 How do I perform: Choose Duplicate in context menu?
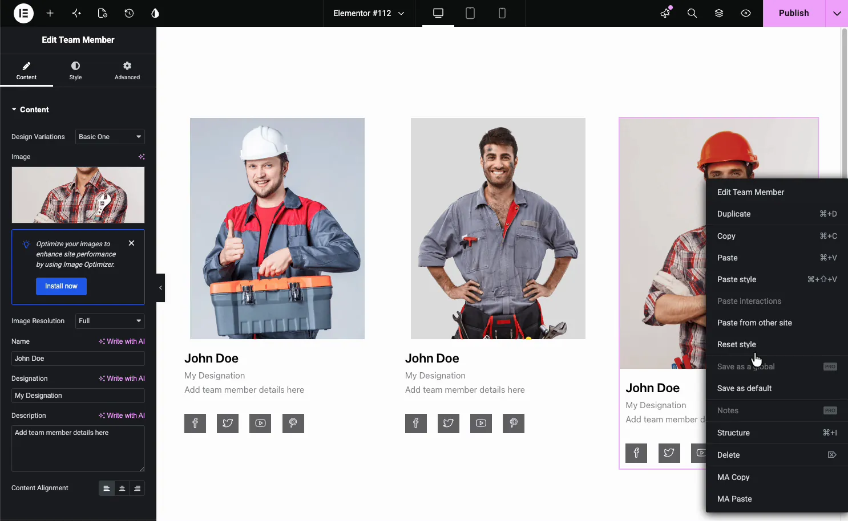(777, 214)
